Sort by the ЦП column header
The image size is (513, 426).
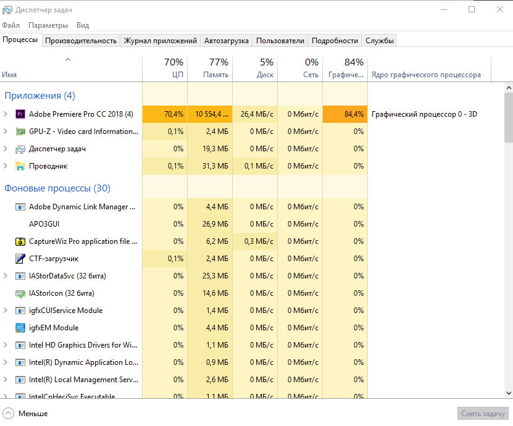point(165,69)
